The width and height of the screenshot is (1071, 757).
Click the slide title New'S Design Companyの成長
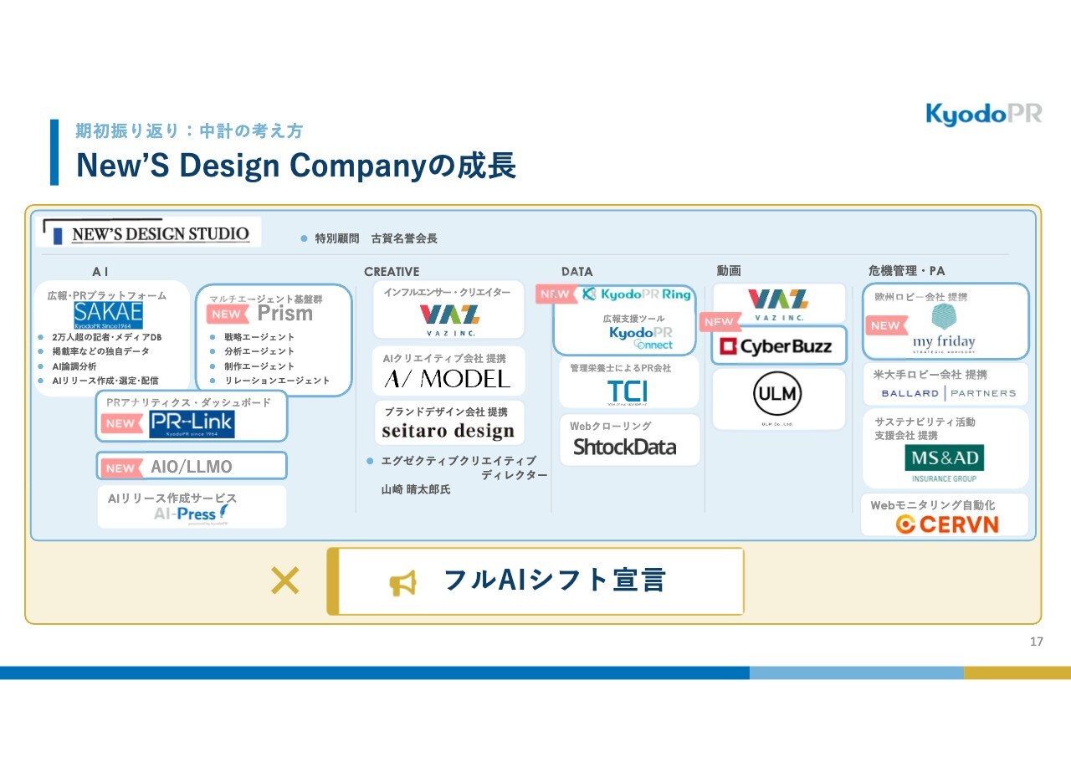(296, 166)
